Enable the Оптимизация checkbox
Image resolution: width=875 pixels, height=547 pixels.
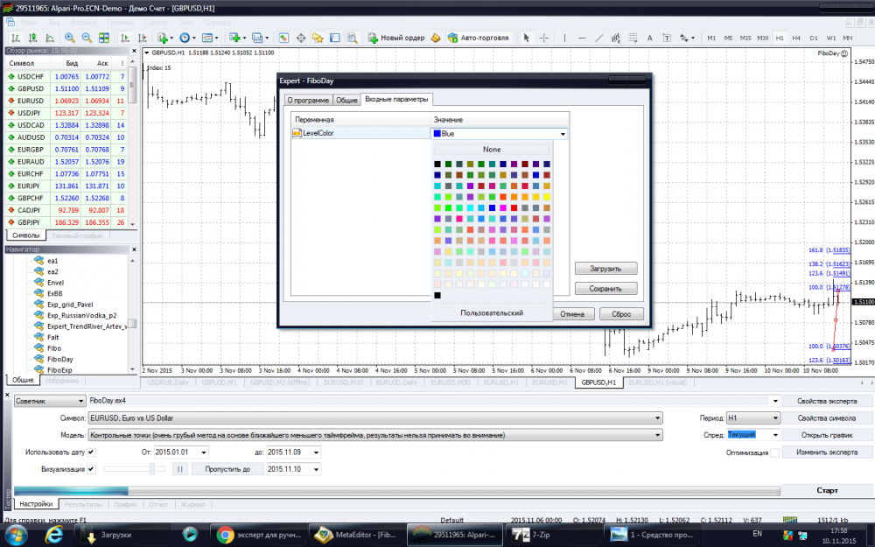click(x=774, y=452)
